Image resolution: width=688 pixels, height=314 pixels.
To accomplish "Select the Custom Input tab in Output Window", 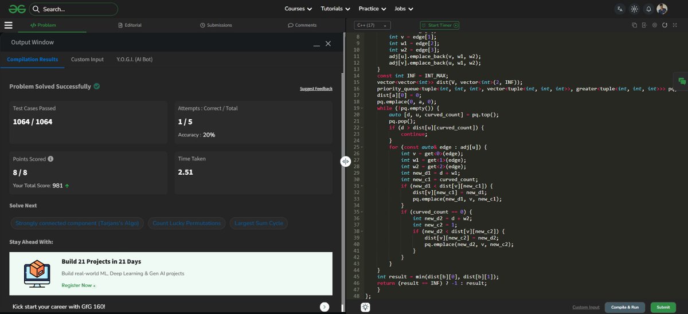I will click(87, 60).
